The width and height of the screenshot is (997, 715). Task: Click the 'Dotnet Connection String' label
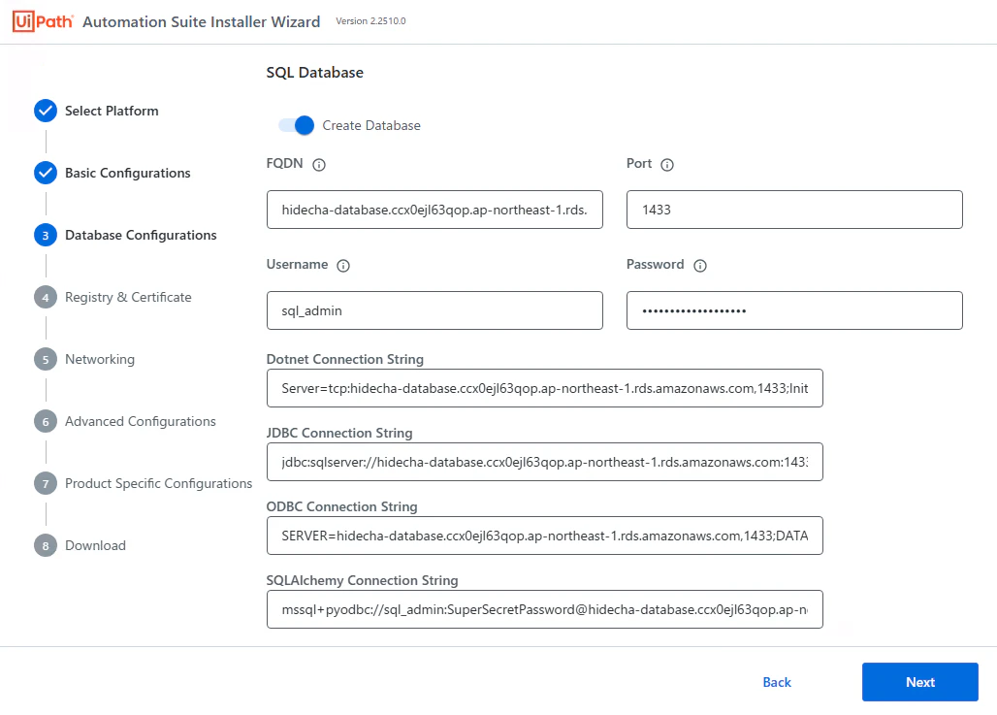[x=344, y=359]
